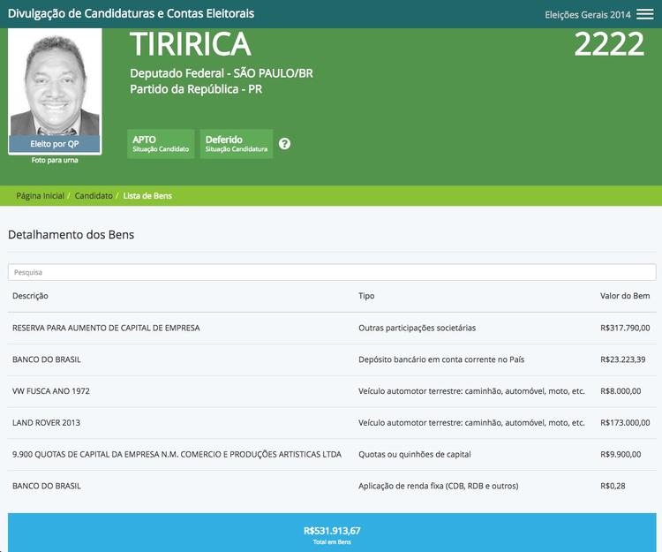662x552 pixels.
Task: Click the Deferido candidacy status badge
Action: click(236, 144)
